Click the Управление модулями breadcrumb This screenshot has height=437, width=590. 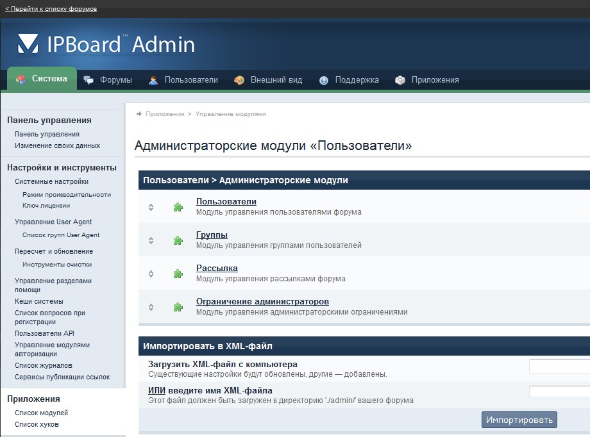click(231, 114)
